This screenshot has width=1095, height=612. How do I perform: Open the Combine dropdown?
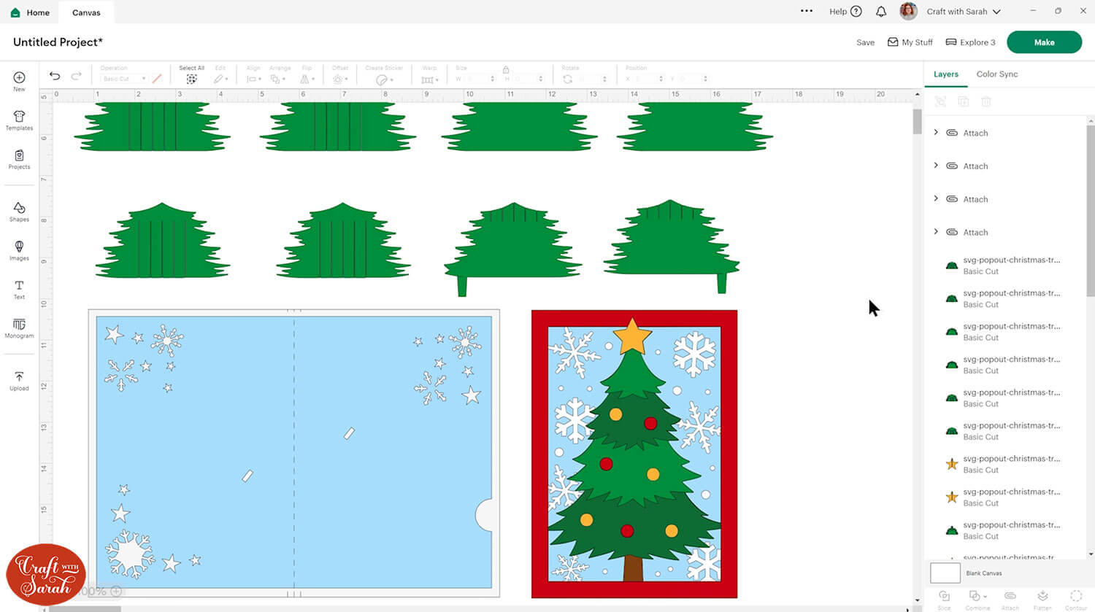977,600
